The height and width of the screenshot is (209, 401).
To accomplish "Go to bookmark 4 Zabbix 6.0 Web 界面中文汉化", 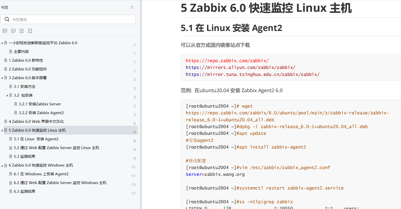I will (x=36, y=122).
